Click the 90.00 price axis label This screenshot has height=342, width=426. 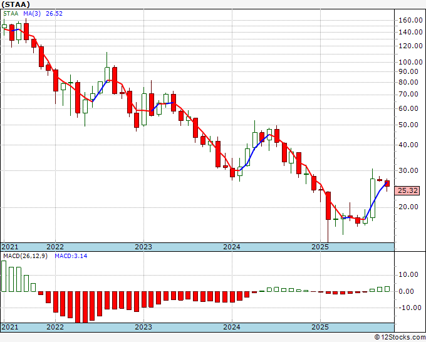click(408, 71)
